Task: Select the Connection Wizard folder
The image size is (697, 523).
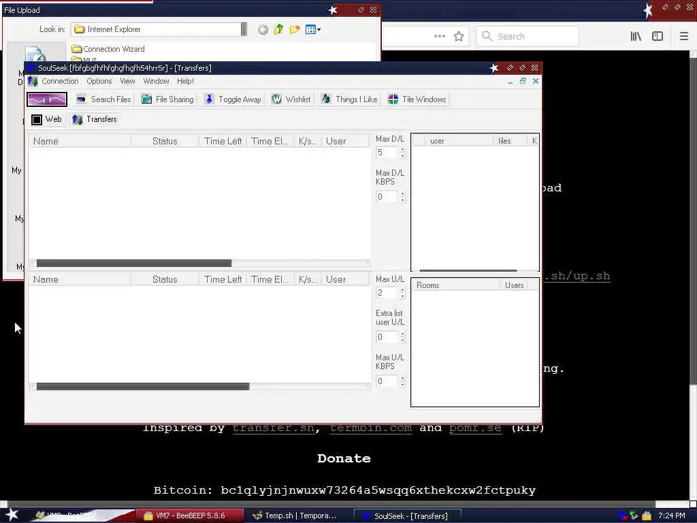Action: (108, 49)
